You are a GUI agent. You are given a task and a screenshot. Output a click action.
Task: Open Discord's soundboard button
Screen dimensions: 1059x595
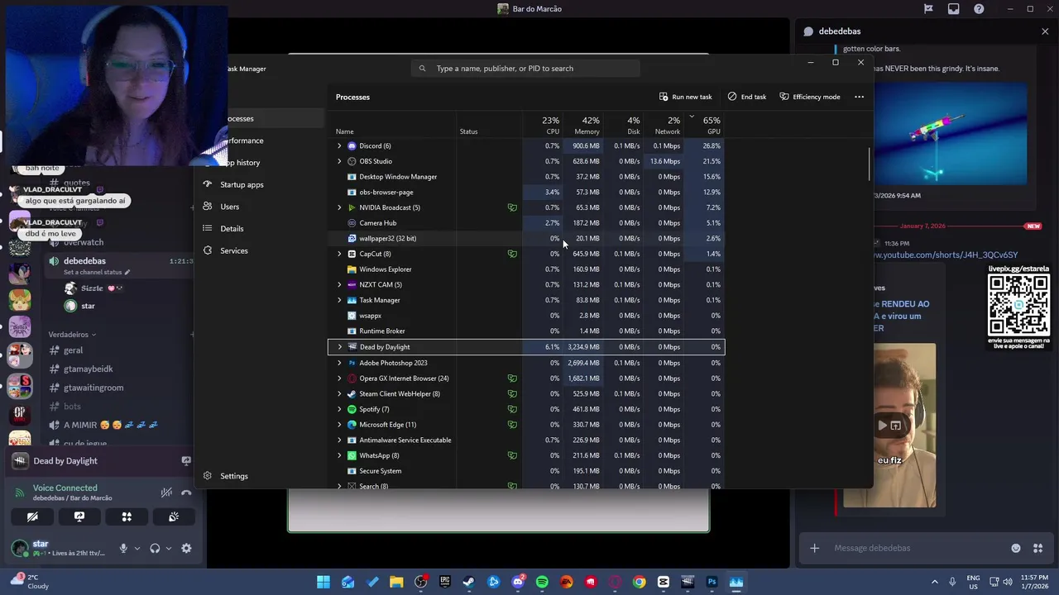174,516
